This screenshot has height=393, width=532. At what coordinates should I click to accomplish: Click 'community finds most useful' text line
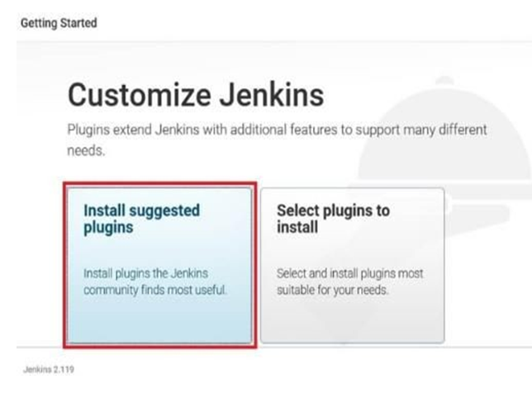(155, 290)
